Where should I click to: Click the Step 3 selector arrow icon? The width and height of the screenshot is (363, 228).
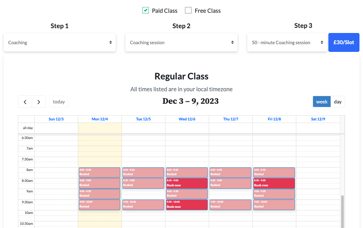[322, 42]
